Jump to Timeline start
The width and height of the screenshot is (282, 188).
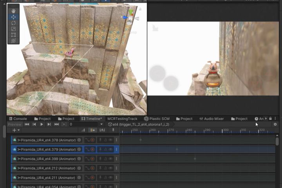click(x=27, y=124)
